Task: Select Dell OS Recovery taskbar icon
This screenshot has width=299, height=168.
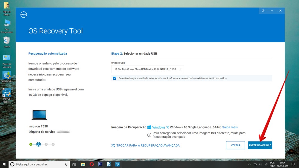Action: tap(117, 164)
